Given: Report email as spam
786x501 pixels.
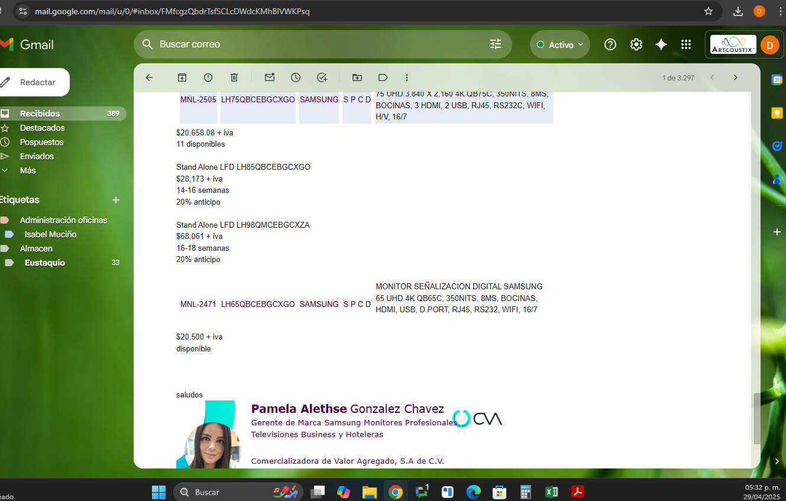Looking at the screenshot, I should click(x=208, y=77).
